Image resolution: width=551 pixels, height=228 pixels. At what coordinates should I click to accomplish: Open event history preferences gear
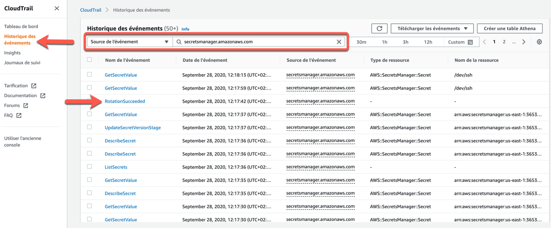(x=539, y=42)
